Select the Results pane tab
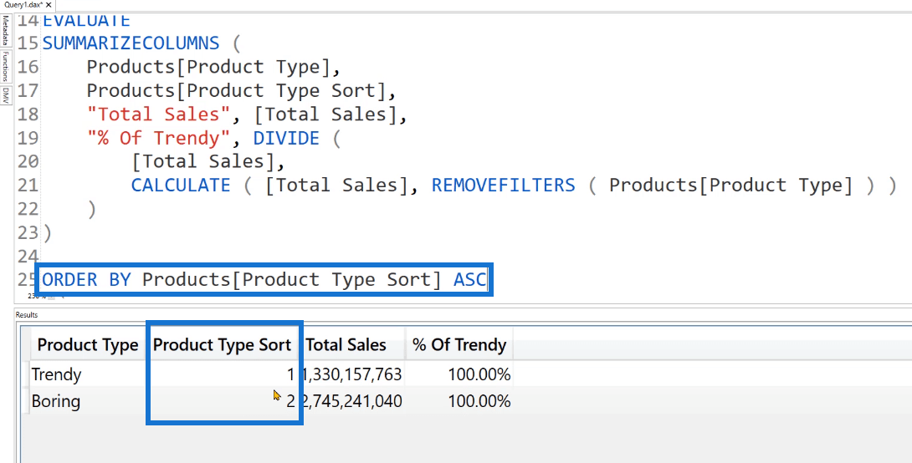 [x=26, y=315]
